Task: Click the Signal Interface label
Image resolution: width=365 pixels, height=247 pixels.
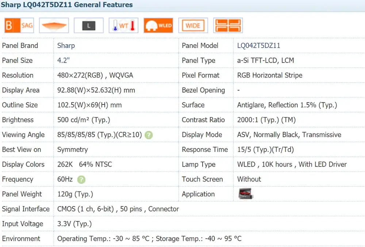Action: (26, 209)
